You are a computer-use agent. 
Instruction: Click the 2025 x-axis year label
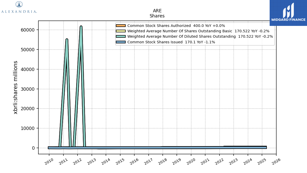tap(262, 161)
